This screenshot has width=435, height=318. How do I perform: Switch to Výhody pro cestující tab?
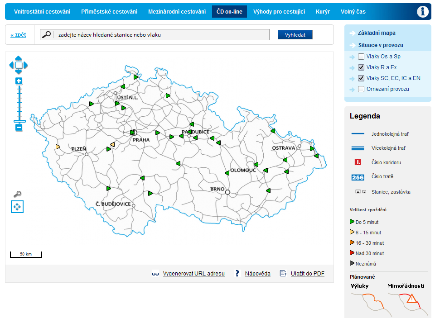(x=279, y=12)
